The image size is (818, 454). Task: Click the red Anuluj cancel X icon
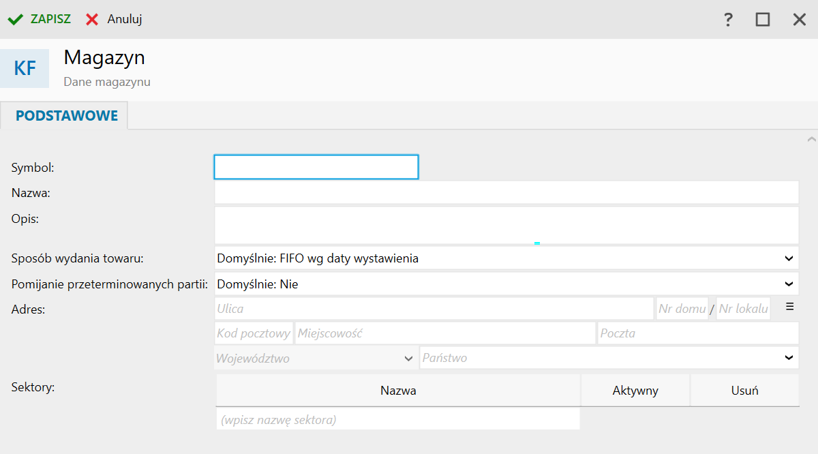click(92, 19)
